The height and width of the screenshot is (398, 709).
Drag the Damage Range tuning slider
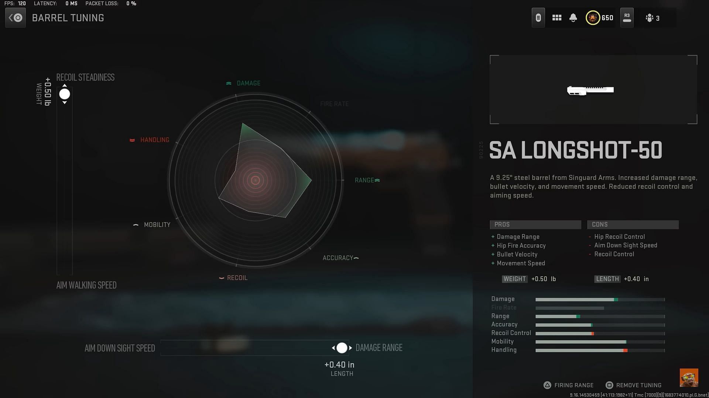click(x=341, y=348)
